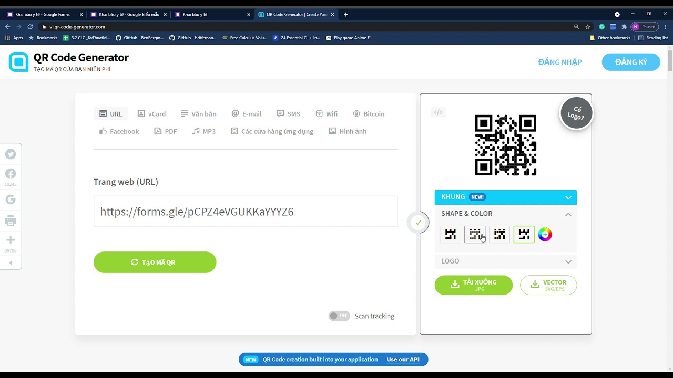Viewport: 673px width, 378px height.
Task: Open 'Play game Anime Fi...' bookmark
Action: pyautogui.click(x=350, y=38)
